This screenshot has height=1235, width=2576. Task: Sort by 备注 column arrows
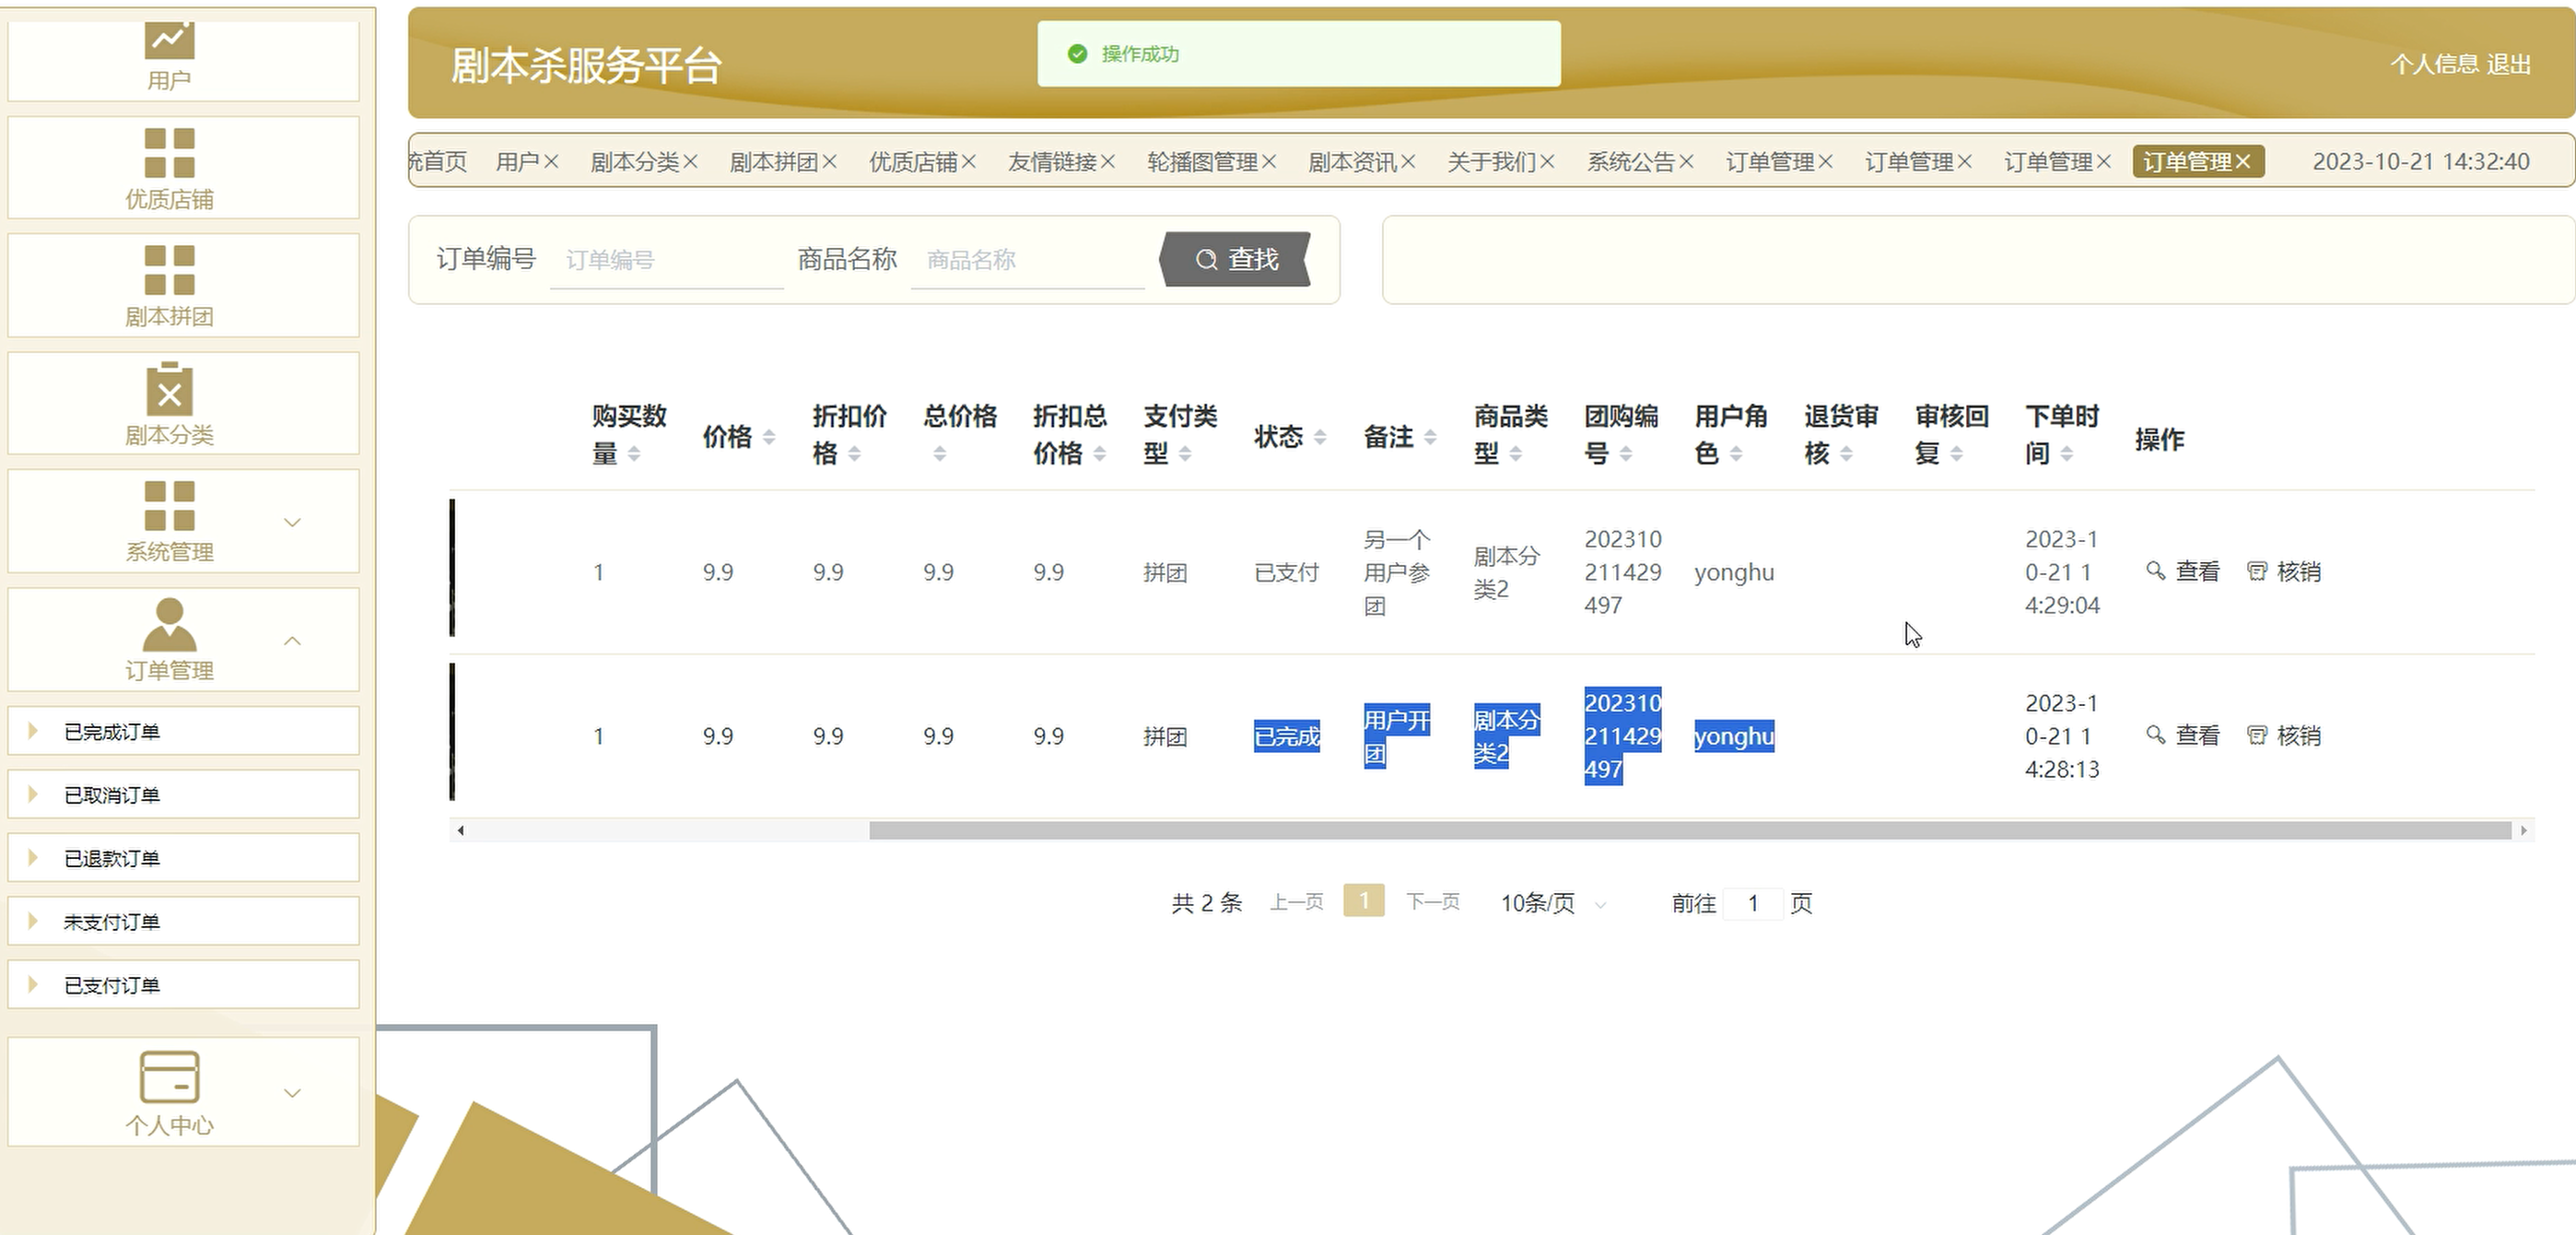click(x=1429, y=437)
